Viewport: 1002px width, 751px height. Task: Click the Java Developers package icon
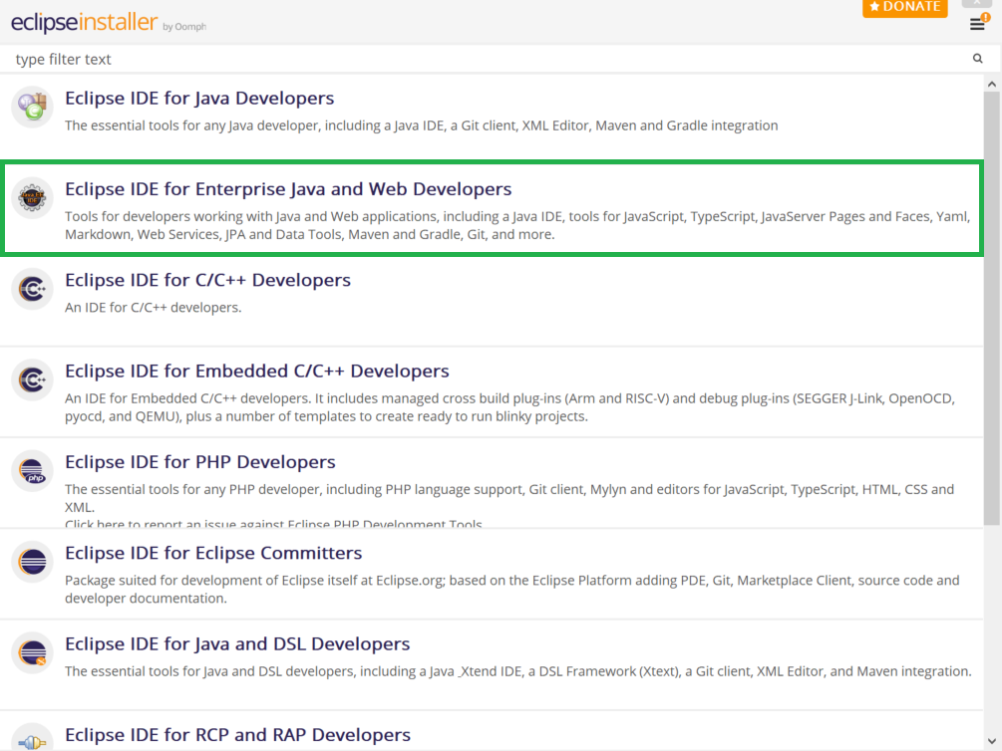(32, 107)
